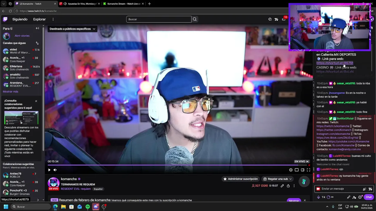
Task: Open the chat settings gear
Action: pyautogui.click(x=360, y=197)
